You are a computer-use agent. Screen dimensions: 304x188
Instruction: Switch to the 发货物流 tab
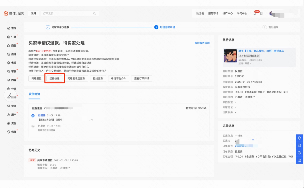(x=34, y=93)
